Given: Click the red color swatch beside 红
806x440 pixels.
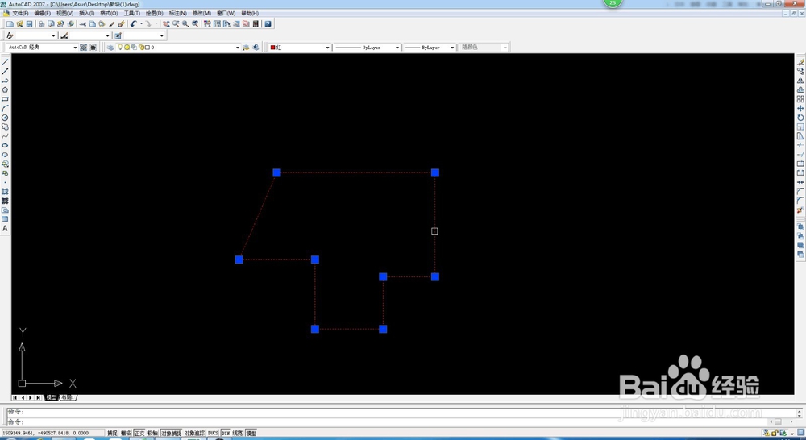Looking at the screenshot, I should (273, 48).
